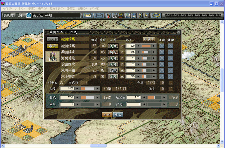Image resolution: width=225 pixels, height=148 pixels.
Task: Increase soldiers arrow for 前田慶次
Action: click(x=154, y=64)
